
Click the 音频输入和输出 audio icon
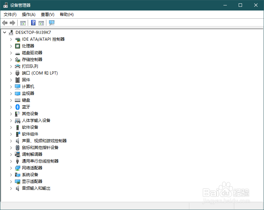coord(18,188)
